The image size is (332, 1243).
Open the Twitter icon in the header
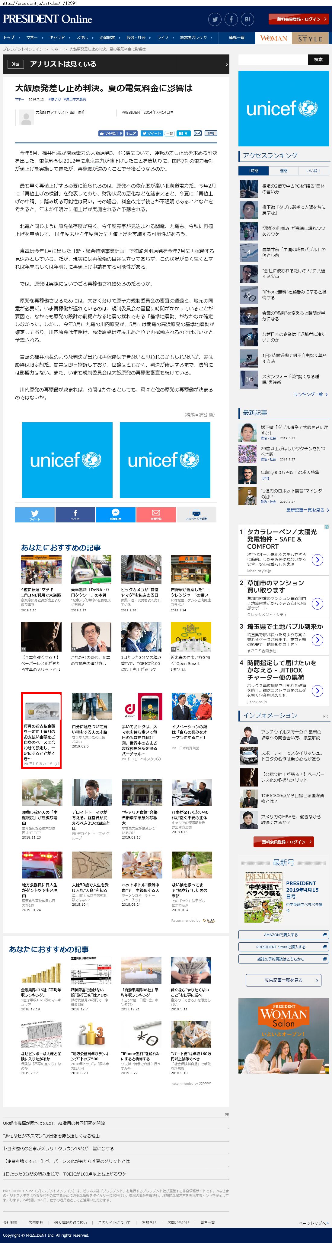click(215, 19)
